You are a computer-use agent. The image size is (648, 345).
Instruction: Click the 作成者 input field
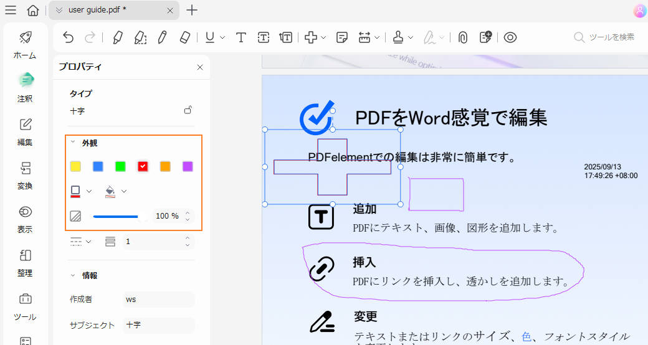159,300
